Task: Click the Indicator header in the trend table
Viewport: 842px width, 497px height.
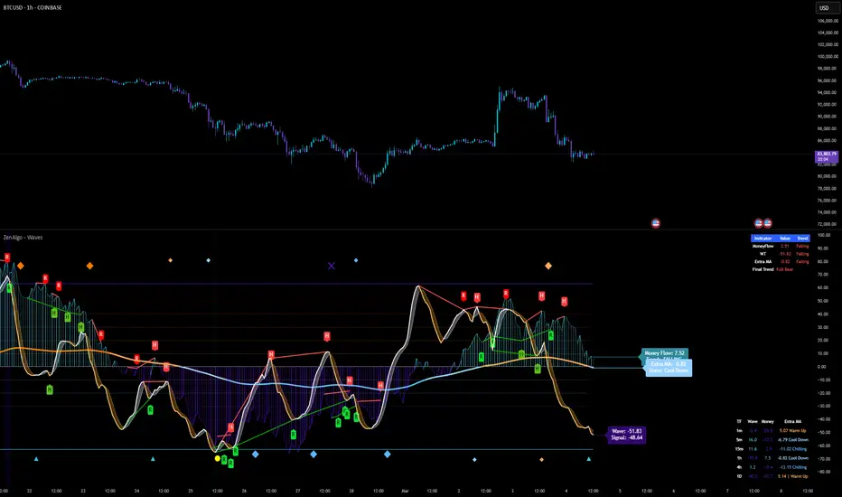Action: [x=762, y=237]
